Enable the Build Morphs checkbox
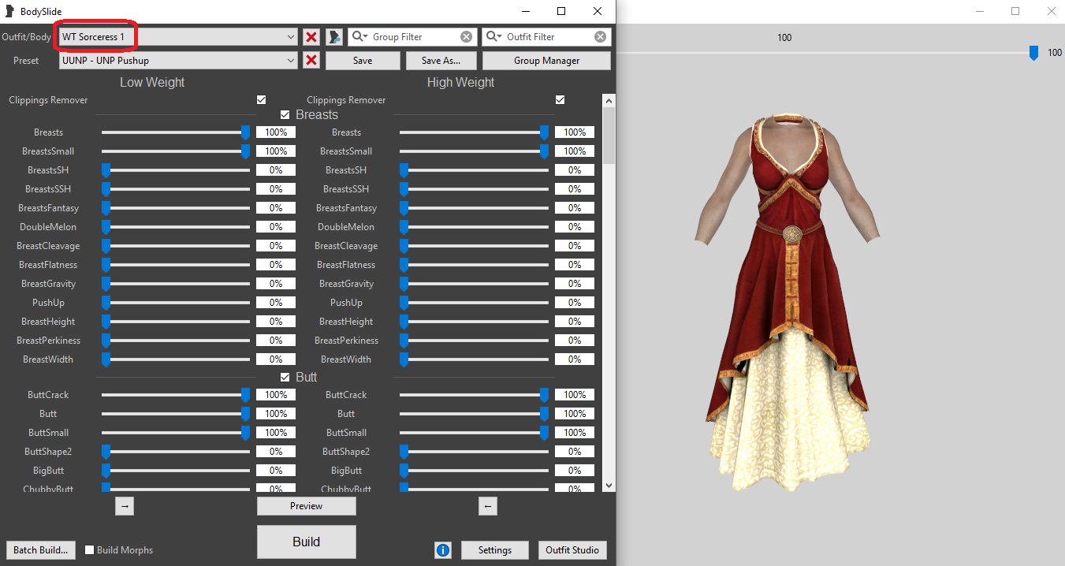This screenshot has width=1065, height=566. [x=90, y=550]
